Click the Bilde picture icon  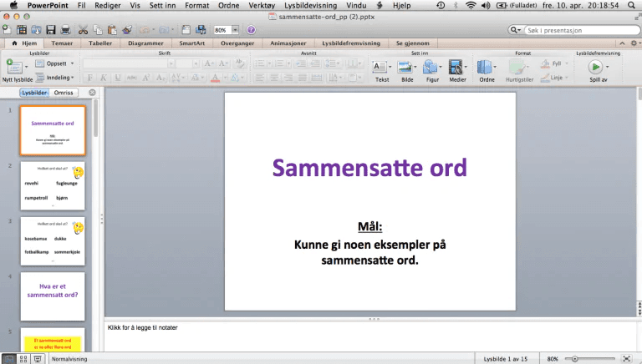coord(407,68)
